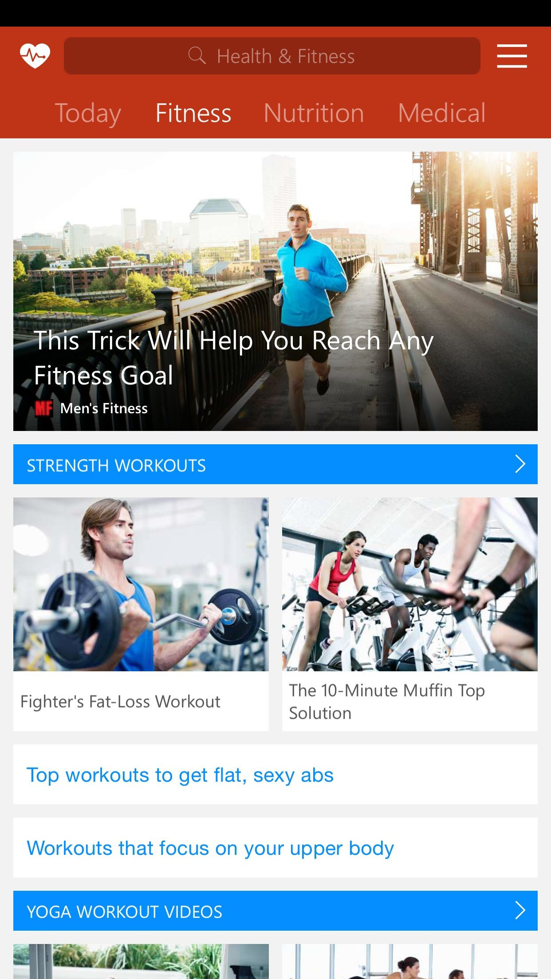551x979 pixels.
Task: Select the Fitness tab
Action: tap(193, 113)
